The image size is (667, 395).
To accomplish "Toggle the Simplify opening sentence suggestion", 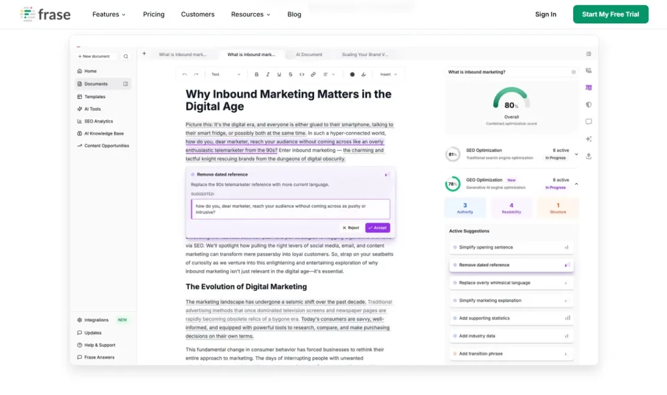I will tap(511, 247).
